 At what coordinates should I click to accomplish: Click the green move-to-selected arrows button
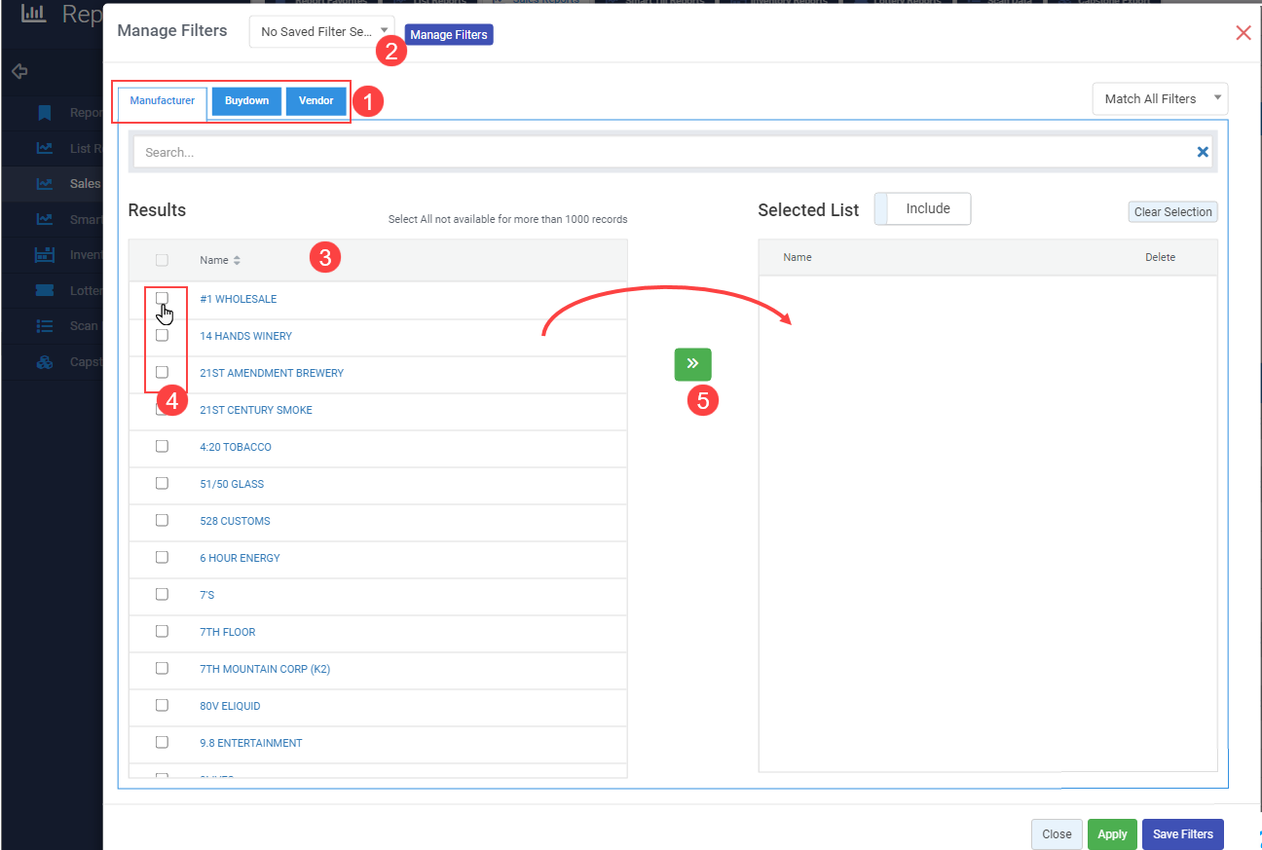[x=692, y=364]
